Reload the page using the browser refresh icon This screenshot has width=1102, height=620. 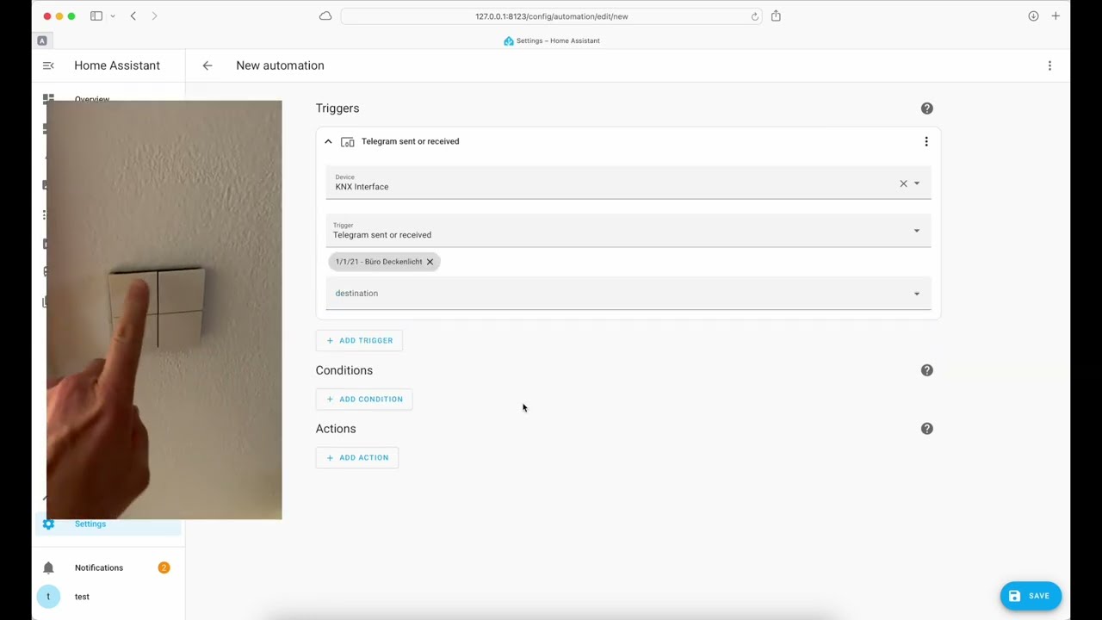pos(755,15)
